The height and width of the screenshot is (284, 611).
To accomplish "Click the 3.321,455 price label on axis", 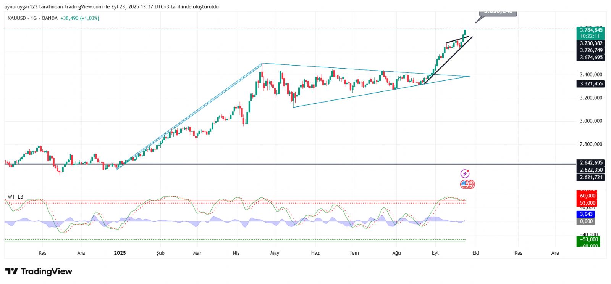I will coord(591,84).
